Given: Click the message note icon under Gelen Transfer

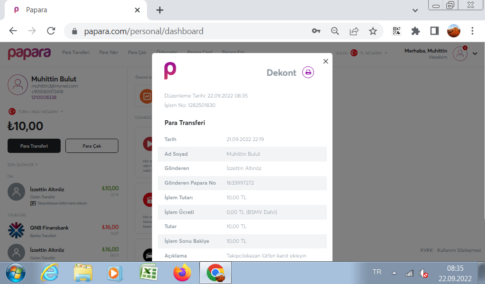Looking at the screenshot, I should 33,204.
